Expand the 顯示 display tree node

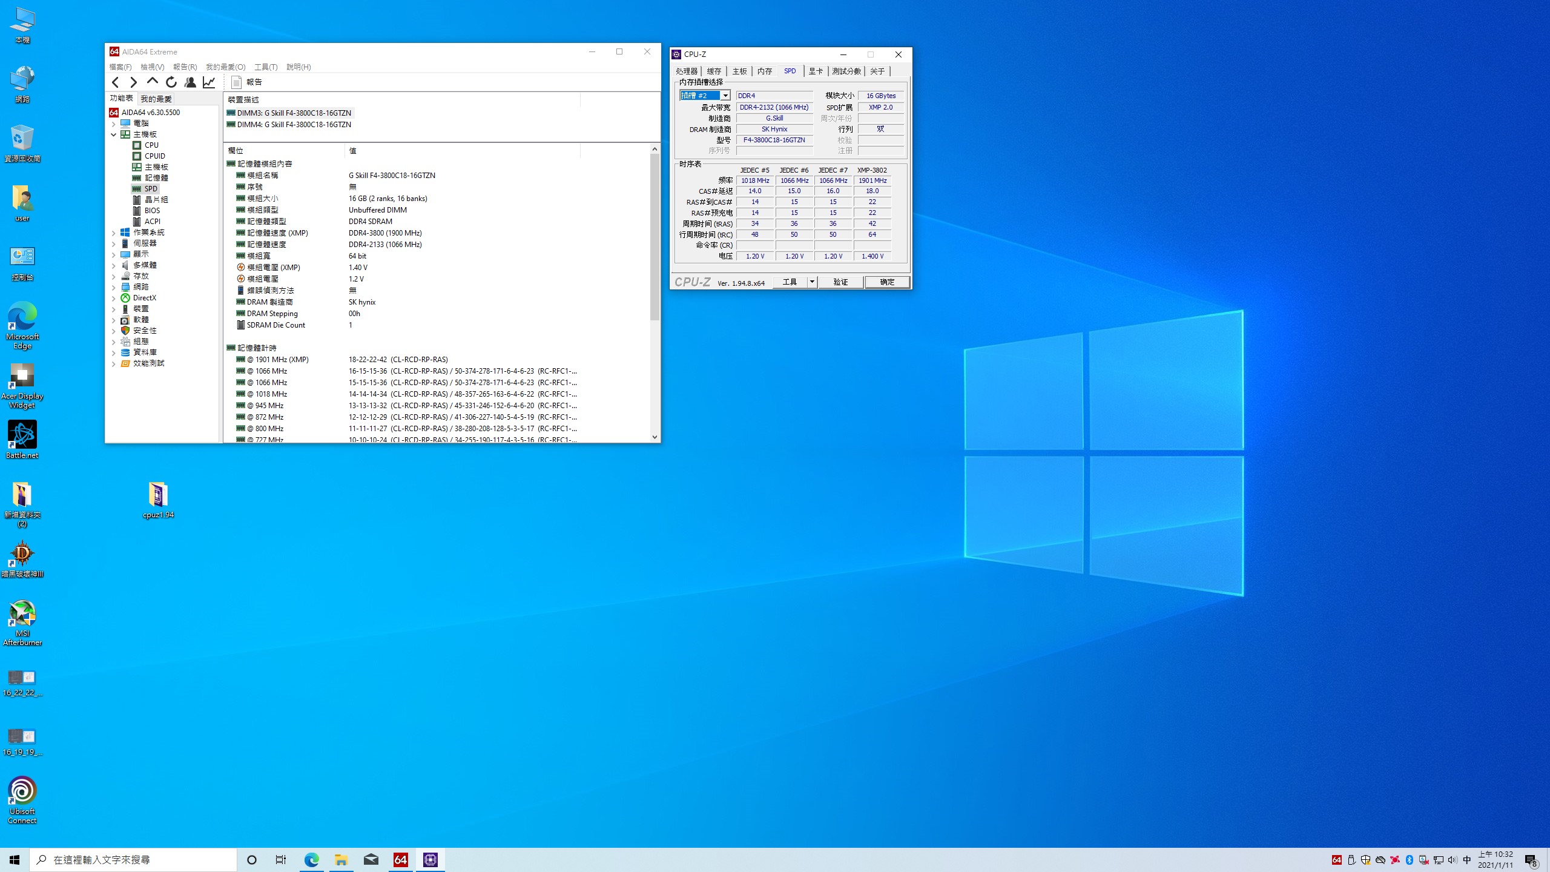[x=113, y=254]
